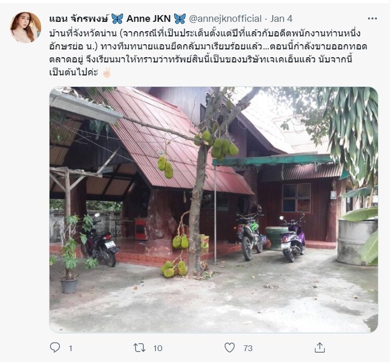Viewport: 392px width, 362px height.
Task: Open the @annejknofficial handle link
Action: pyautogui.click(x=225, y=19)
